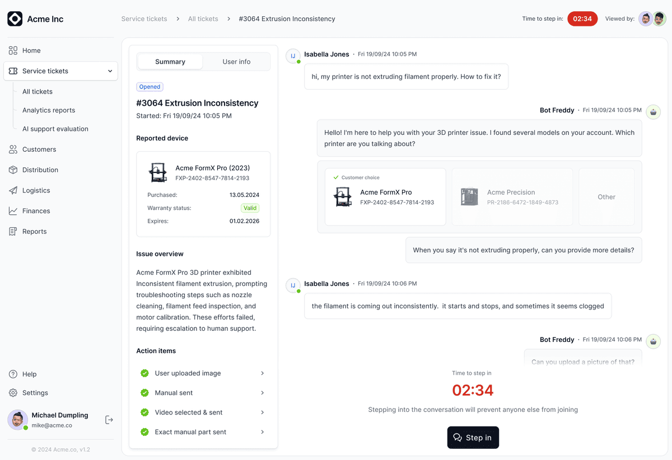Click the Service tickets ticket icon
The height and width of the screenshot is (460, 672).
[x=13, y=71]
